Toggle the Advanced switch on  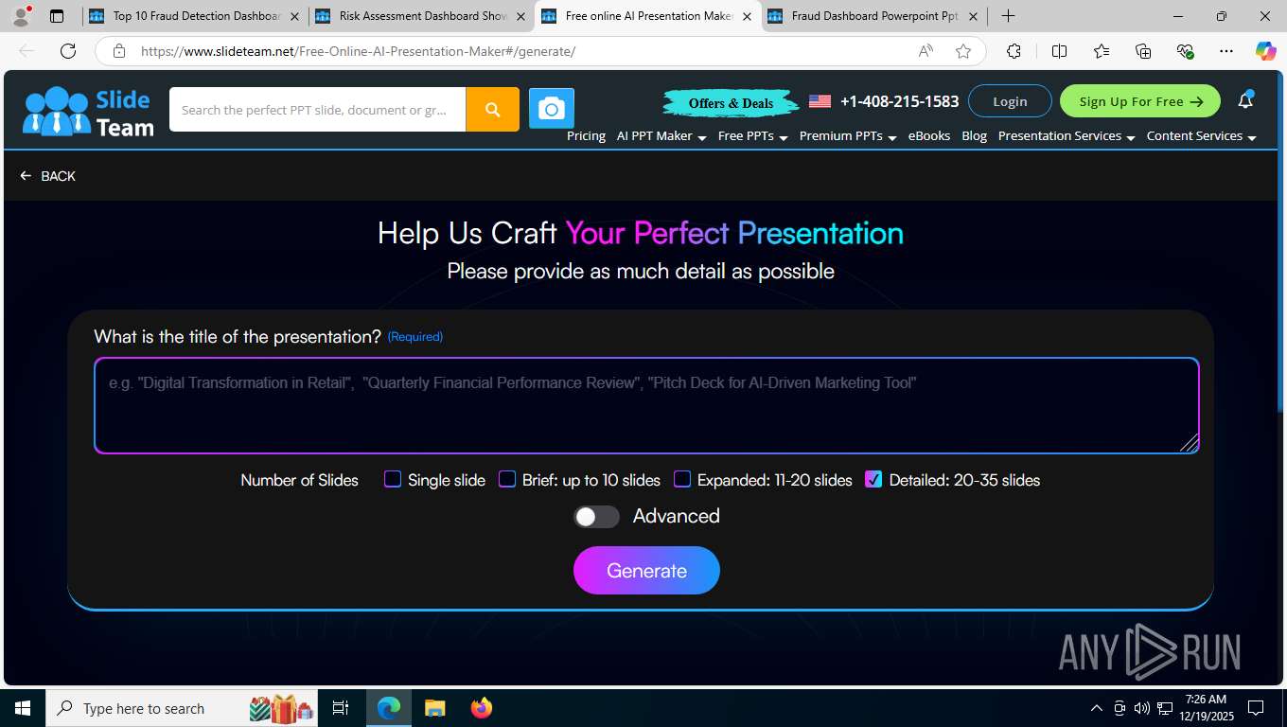click(x=596, y=516)
